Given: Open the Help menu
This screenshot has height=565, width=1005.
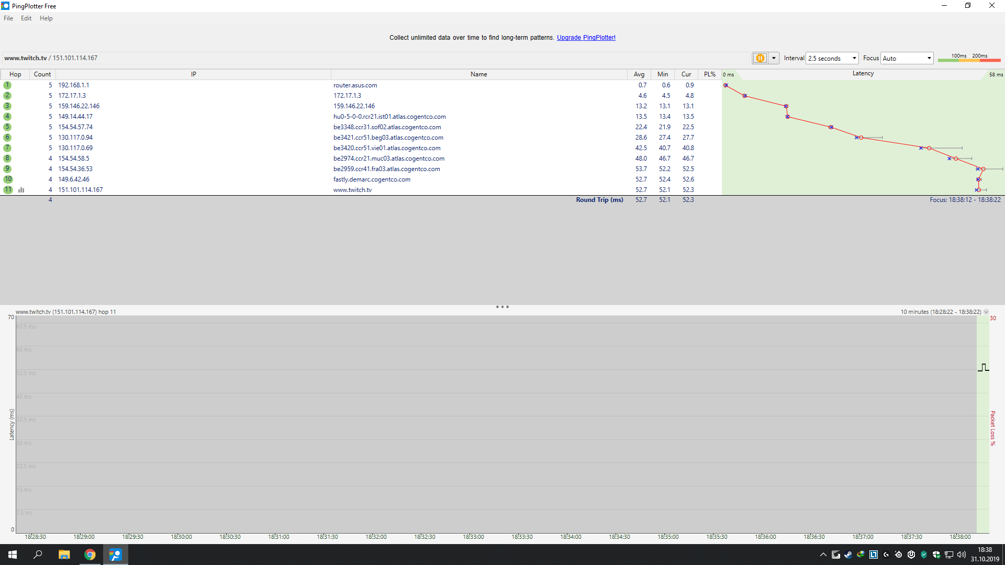Looking at the screenshot, I should tap(46, 18).
